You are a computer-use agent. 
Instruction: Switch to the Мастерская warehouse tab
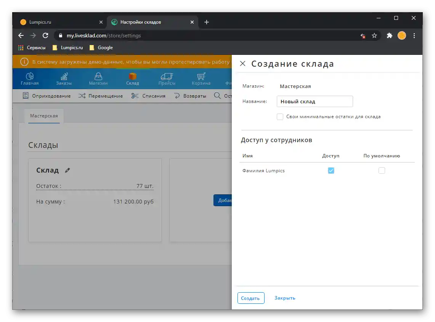click(43, 115)
